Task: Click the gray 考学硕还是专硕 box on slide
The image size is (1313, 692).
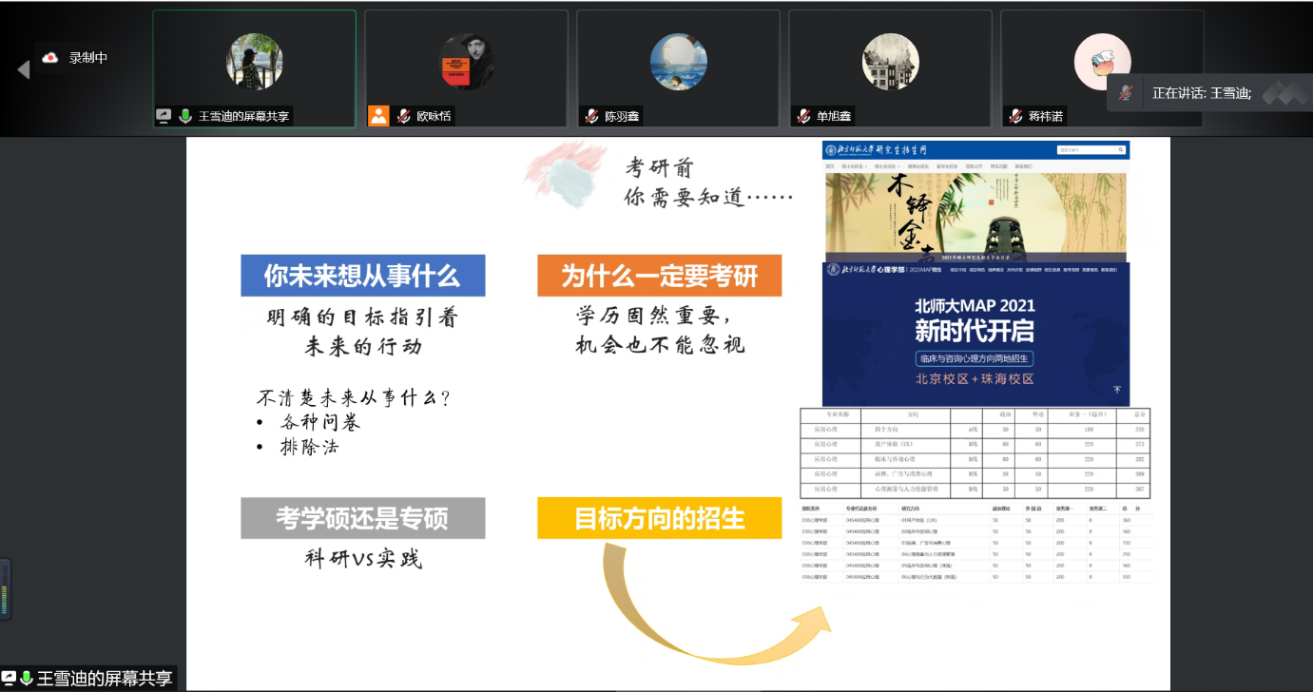Action: tap(362, 518)
